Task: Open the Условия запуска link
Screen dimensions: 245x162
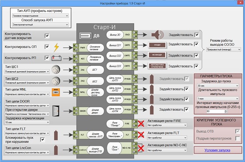Action: click(x=217, y=150)
